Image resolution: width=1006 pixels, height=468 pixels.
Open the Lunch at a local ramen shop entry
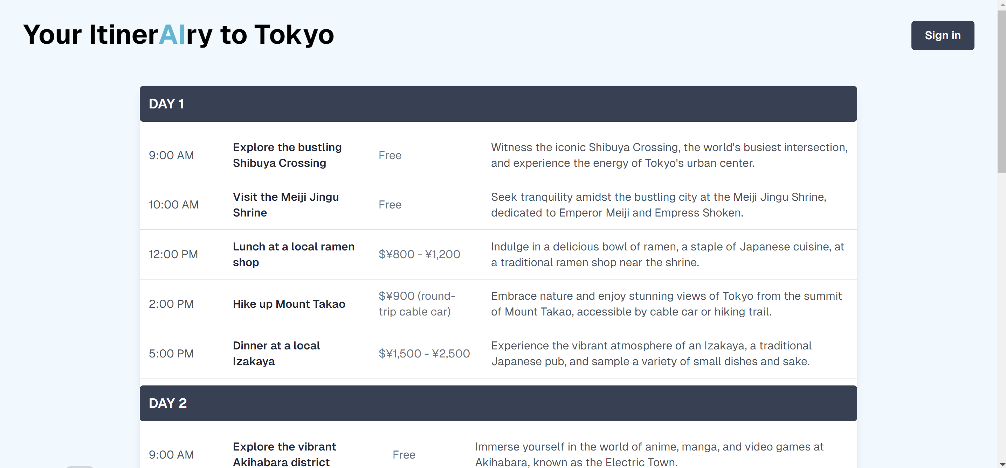293,254
